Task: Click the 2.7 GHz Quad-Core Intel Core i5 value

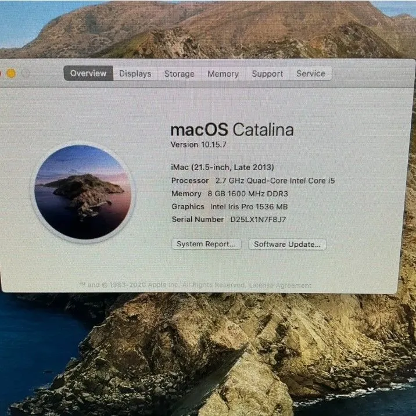Action: (275, 181)
